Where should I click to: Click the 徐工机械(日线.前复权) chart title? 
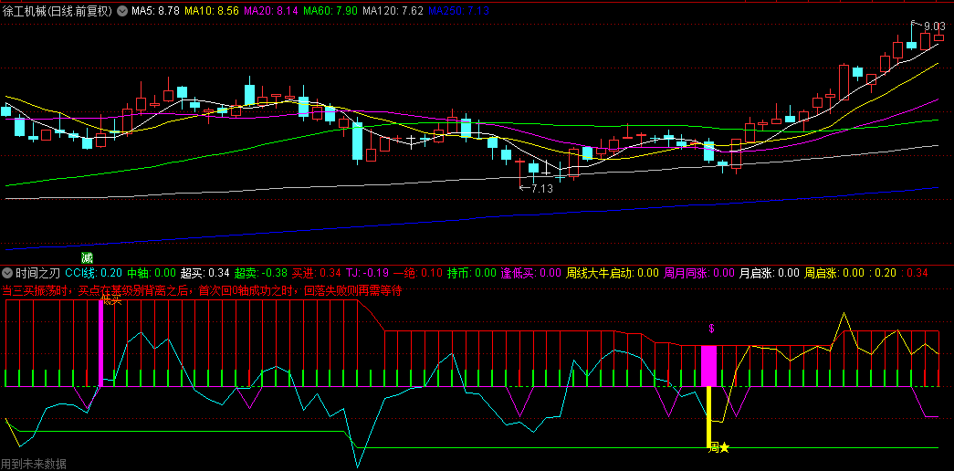[58, 10]
